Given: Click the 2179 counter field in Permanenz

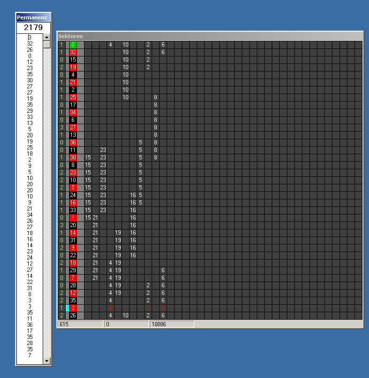Looking at the screenshot, I should 33,27.
